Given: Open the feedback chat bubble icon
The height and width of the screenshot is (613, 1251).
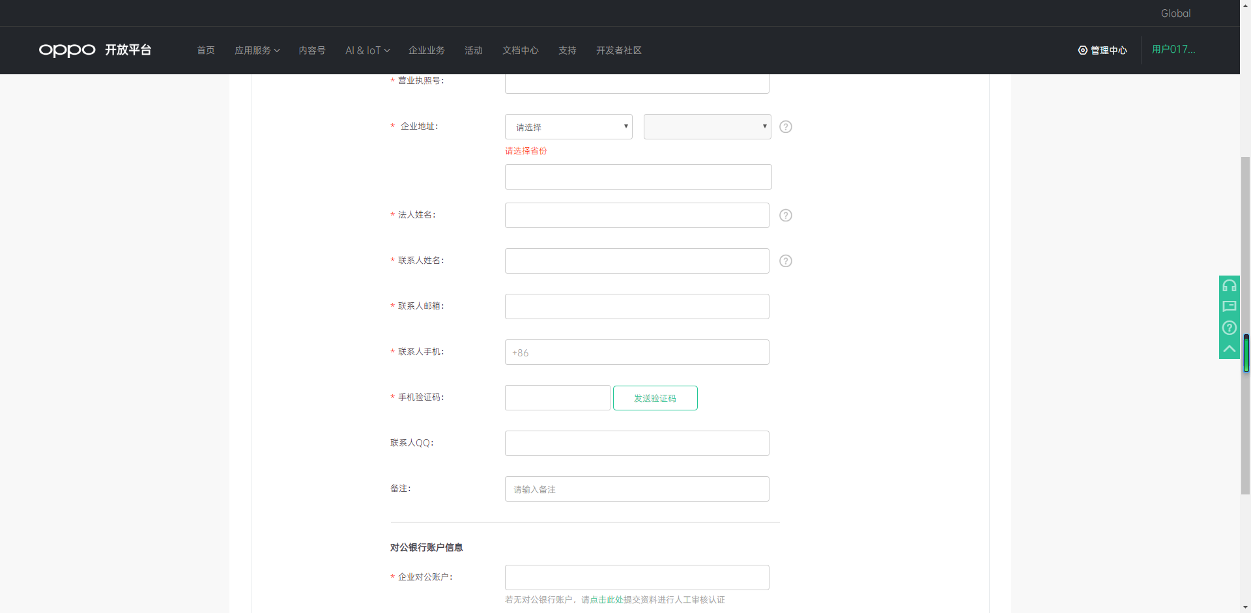Looking at the screenshot, I should tap(1229, 307).
